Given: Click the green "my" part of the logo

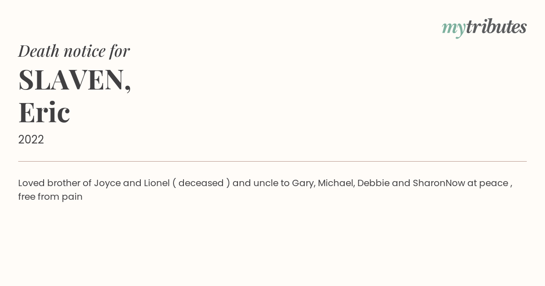Looking at the screenshot, I should tap(453, 28).
